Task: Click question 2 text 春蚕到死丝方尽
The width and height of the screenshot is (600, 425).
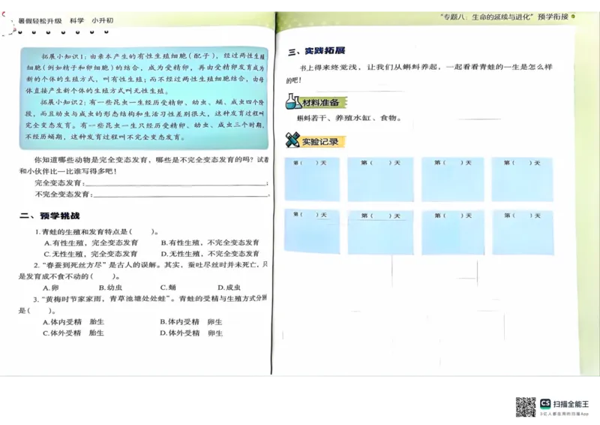Action: coord(75,265)
